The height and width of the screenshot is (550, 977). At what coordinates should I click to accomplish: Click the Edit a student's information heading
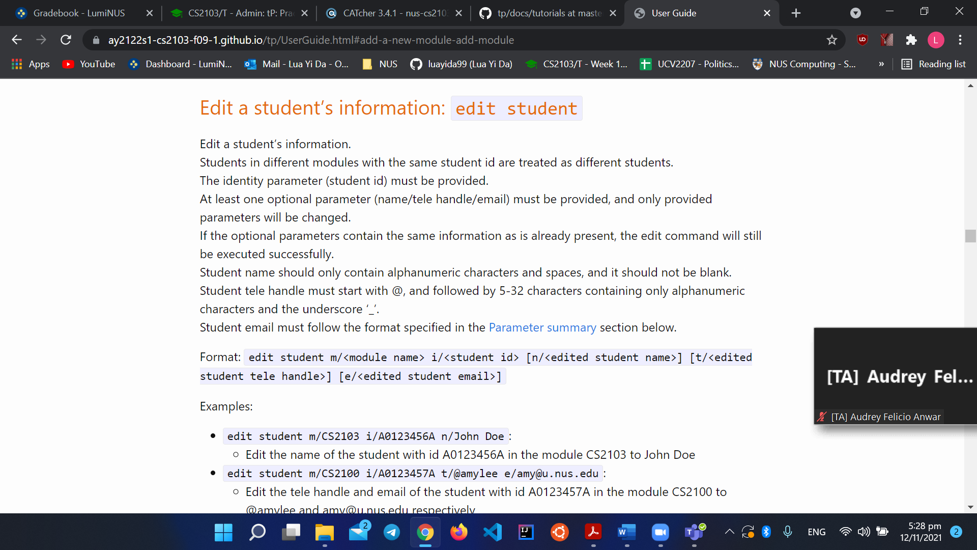click(x=391, y=108)
